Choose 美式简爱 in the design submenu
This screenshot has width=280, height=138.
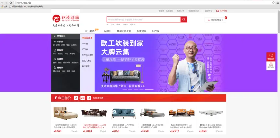[86, 66]
